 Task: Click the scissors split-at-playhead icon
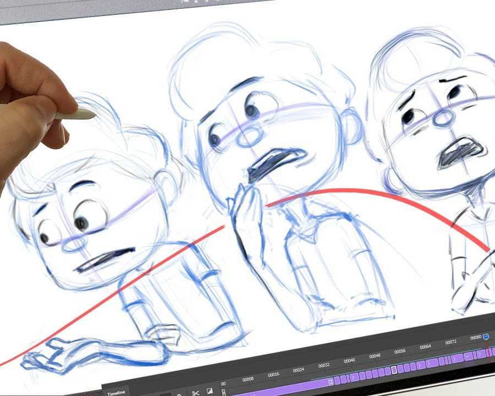coord(195,393)
